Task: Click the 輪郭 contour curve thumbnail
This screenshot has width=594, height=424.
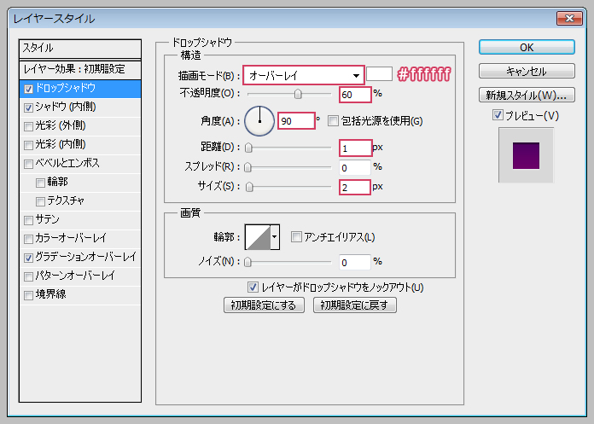Action: [x=258, y=237]
